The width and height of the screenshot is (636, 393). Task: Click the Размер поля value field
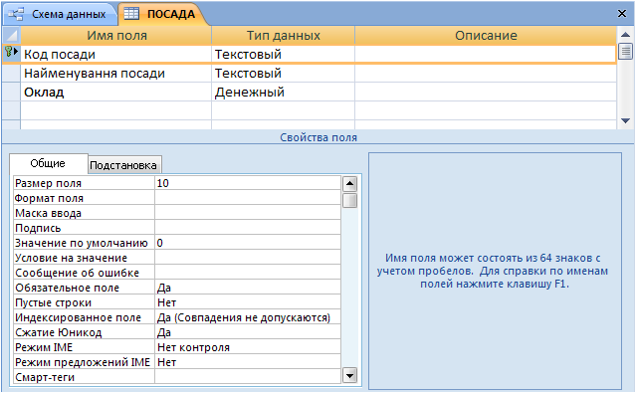(248, 183)
